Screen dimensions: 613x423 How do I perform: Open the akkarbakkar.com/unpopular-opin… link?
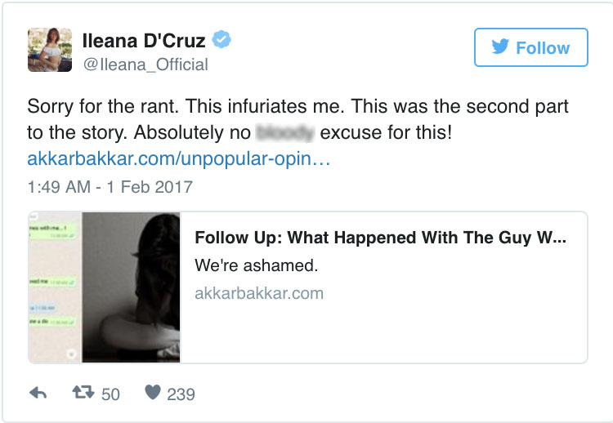[178, 158]
